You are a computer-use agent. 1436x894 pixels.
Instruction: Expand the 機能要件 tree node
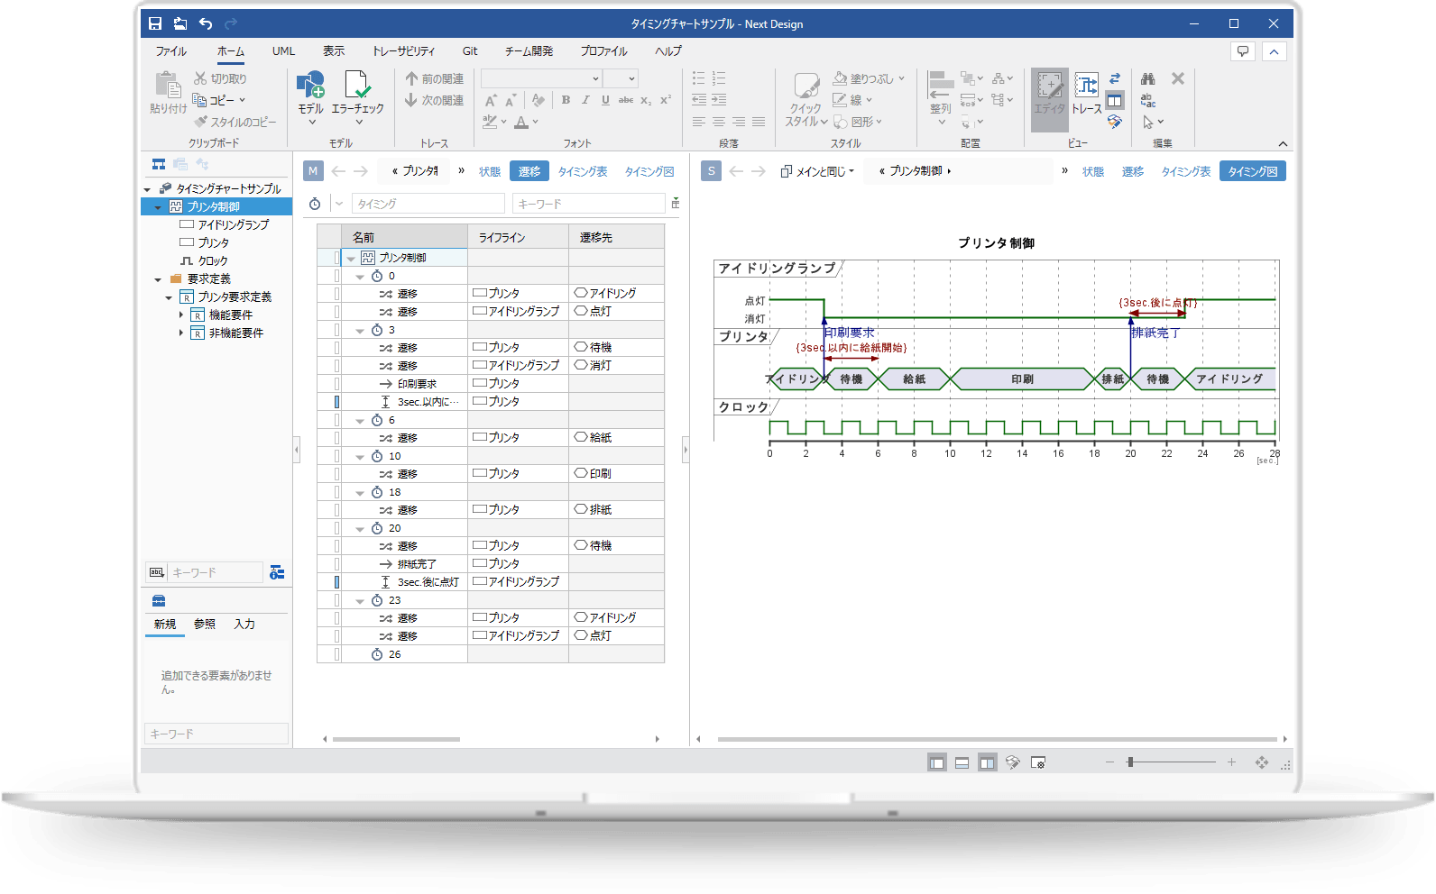(181, 315)
